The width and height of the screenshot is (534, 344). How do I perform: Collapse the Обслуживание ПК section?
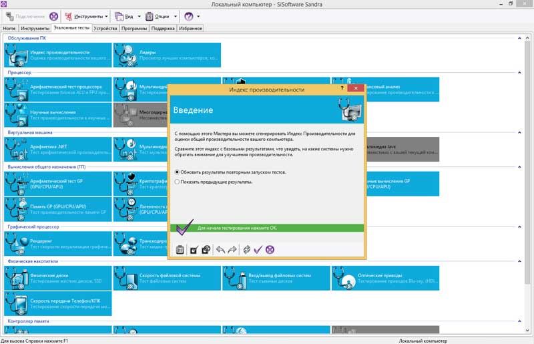519,38
